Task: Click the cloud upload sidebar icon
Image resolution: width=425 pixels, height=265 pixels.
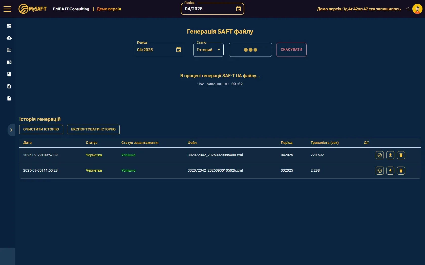Action: tap(9, 38)
